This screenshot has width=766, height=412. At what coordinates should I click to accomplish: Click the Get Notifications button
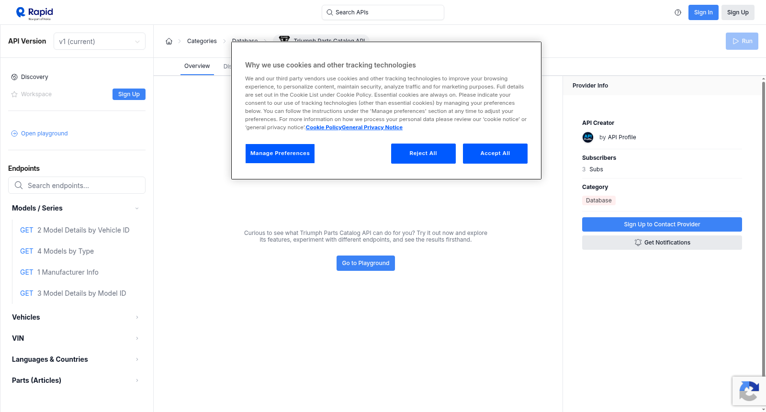click(662, 243)
